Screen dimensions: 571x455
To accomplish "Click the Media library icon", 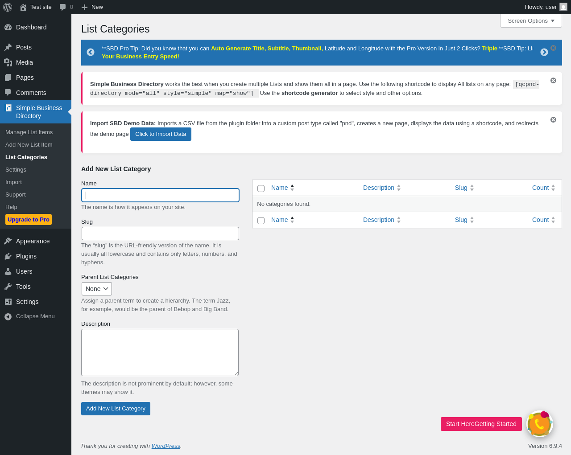I will click(8, 62).
